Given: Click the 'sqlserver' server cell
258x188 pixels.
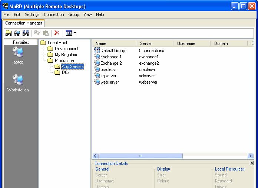Looking at the screenshot, I should click(x=147, y=76).
